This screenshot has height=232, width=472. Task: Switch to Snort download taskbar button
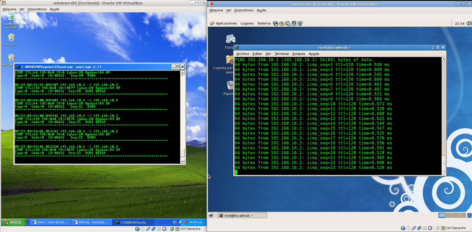click(50, 222)
